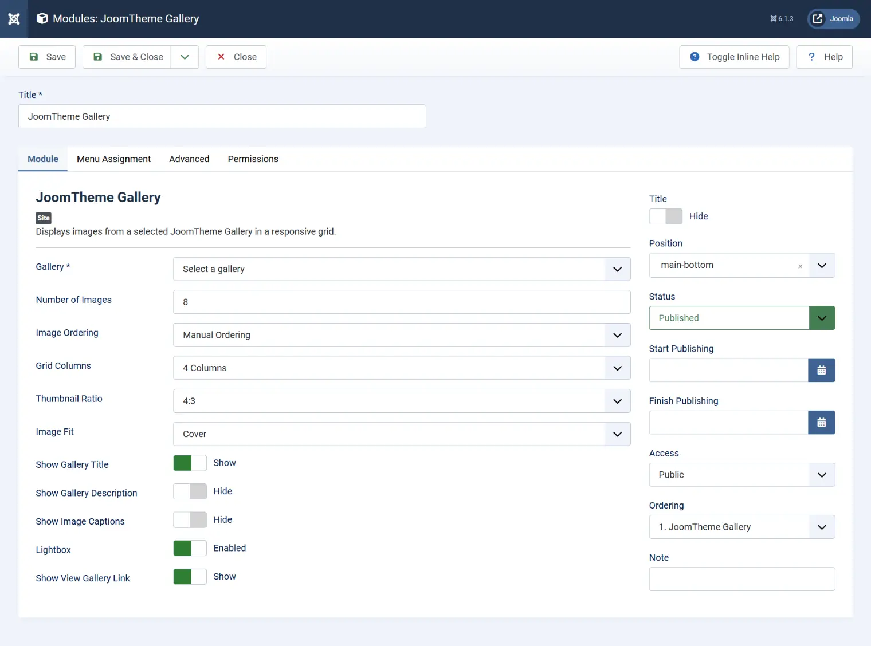Click the Number of Images field
This screenshot has width=871, height=646.
[402, 302]
